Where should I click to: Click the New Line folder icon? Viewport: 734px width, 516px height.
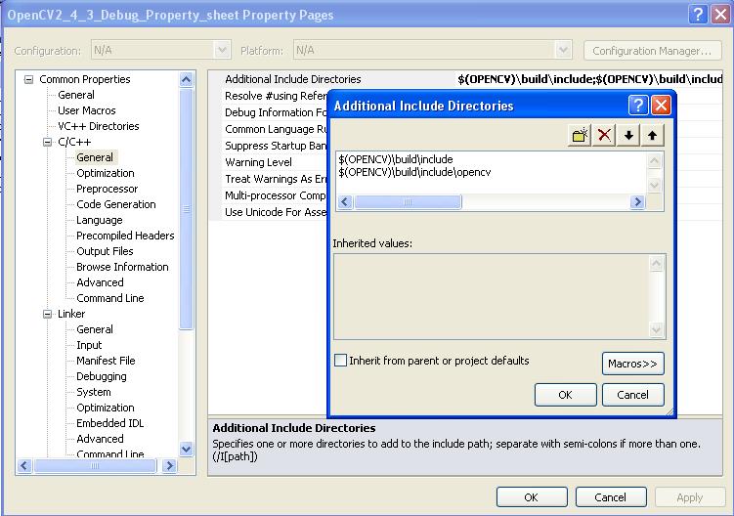(580, 135)
